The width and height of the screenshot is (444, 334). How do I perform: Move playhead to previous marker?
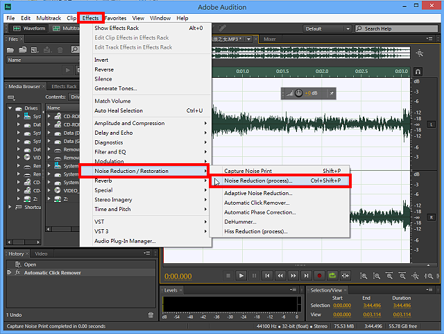267,276
